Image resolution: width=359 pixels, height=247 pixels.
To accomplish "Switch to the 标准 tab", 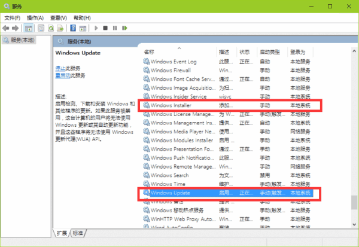I will pyautogui.click(x=79, y=233).
